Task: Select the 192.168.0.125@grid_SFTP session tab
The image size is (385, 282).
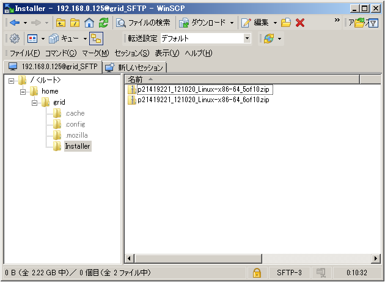Action: (x=53, y=67)
